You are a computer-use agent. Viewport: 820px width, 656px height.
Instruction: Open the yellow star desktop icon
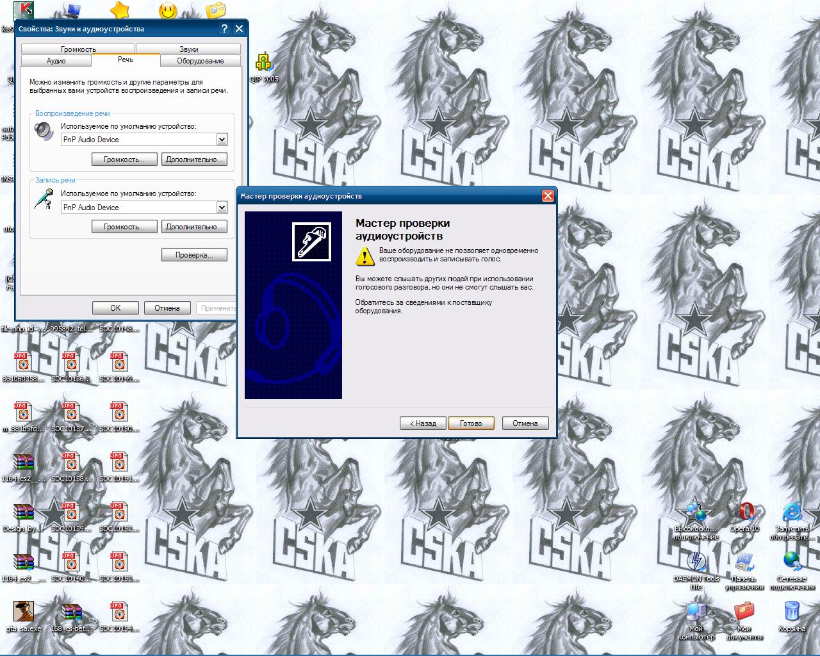[119, 10]
